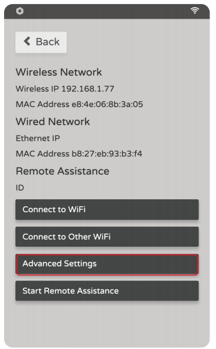
Task: Select the Wired Network heading
Action: (53, 122)
